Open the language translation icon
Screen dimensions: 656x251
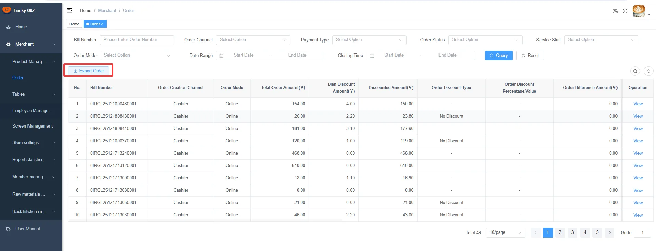(615, 11)
